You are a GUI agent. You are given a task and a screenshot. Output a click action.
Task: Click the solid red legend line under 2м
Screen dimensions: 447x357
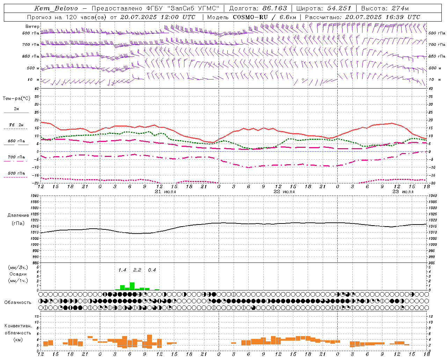coord(16,113)
